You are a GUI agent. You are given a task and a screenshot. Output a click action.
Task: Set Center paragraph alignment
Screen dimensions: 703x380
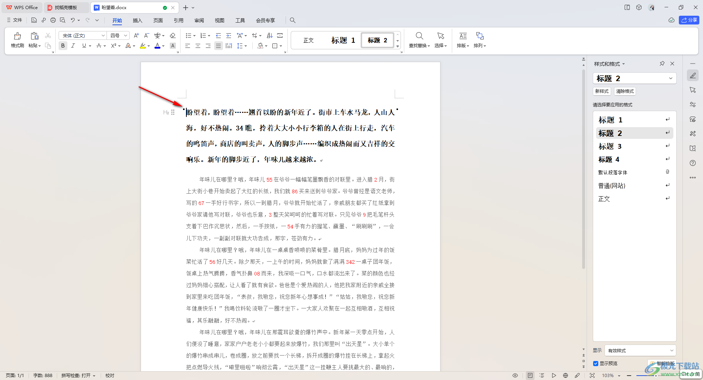click(x=198, y=46)
